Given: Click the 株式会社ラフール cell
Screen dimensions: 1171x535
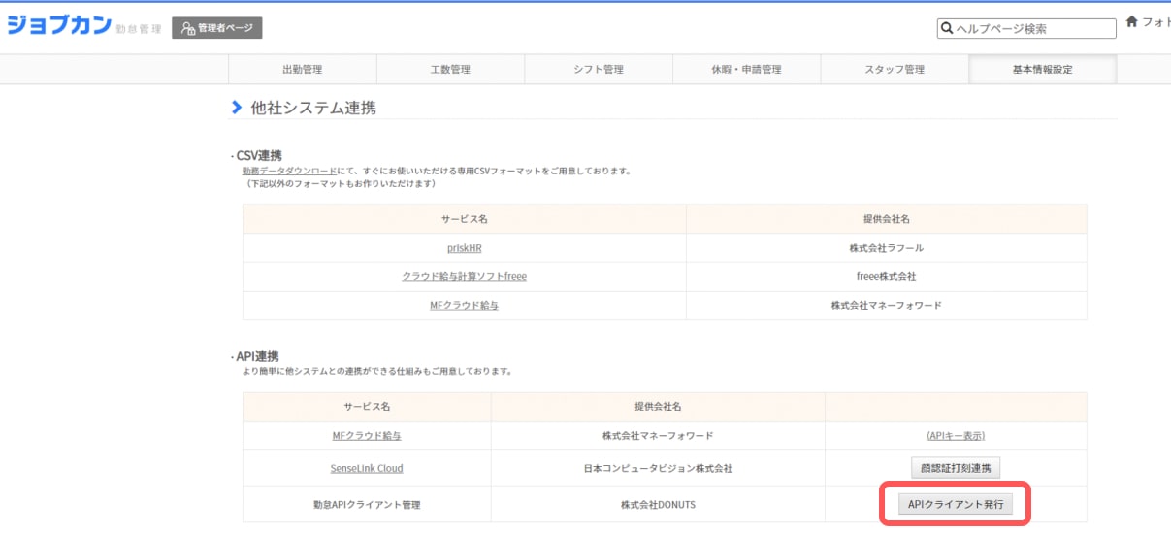Looking at the screenshot, I should pos(886,248).
